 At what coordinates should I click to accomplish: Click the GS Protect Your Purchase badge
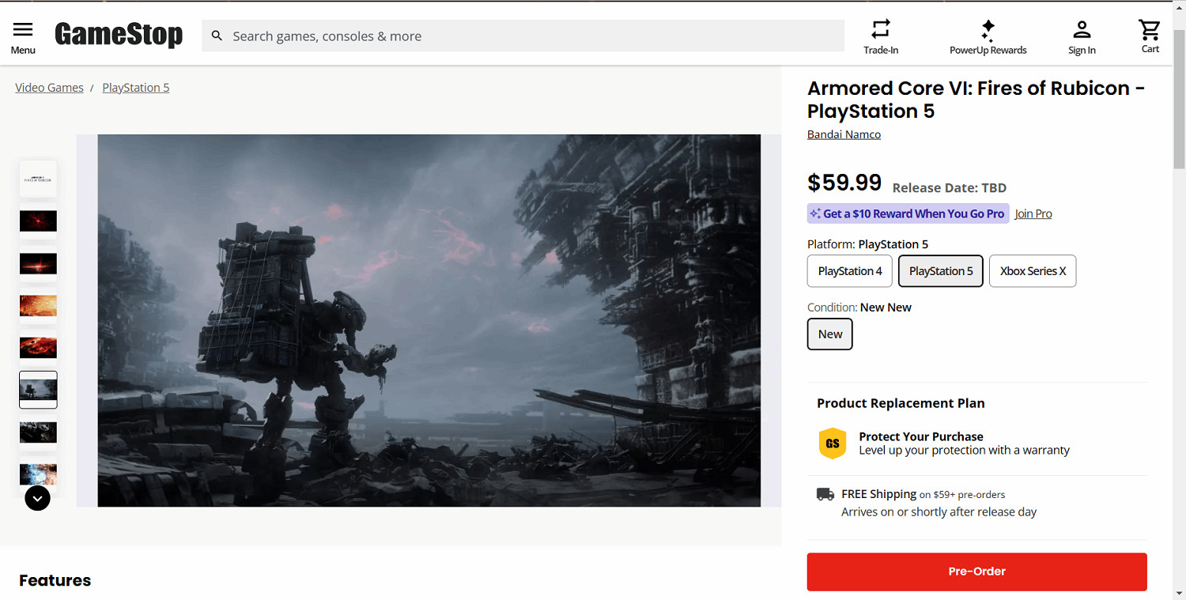(832, 443)
